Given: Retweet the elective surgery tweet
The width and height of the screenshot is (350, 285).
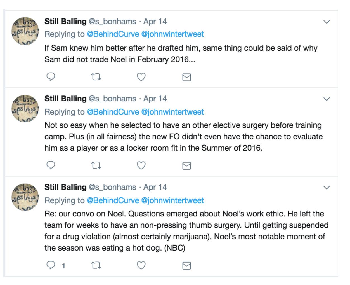Looking at the screenshot, I should pos(96,165).
